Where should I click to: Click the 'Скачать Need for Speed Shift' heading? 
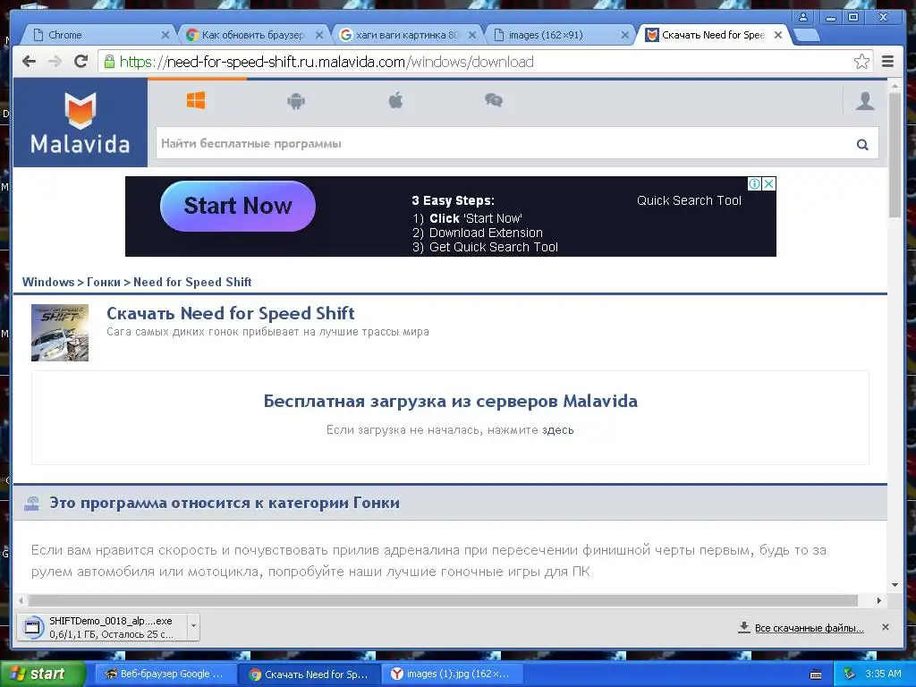pyautogui.click(x=230, y=313)
